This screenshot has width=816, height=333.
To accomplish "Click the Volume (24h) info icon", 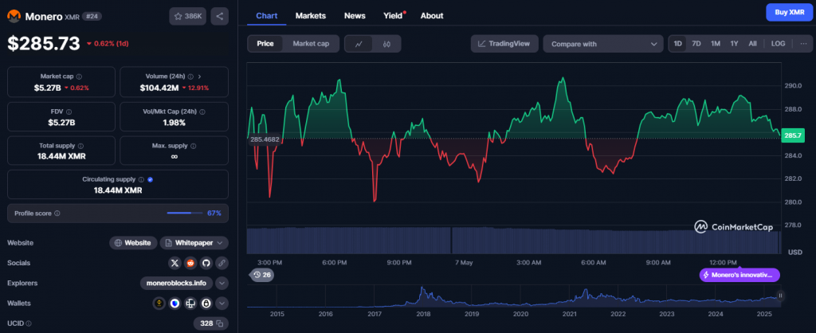I will click(190, 76).
